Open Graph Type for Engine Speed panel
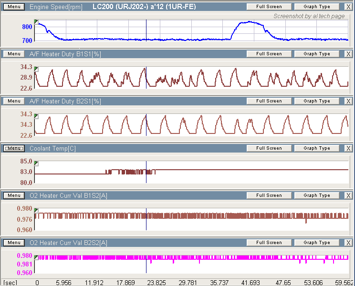This screenshot has width=355, height=286. click(x=317, y=7)
